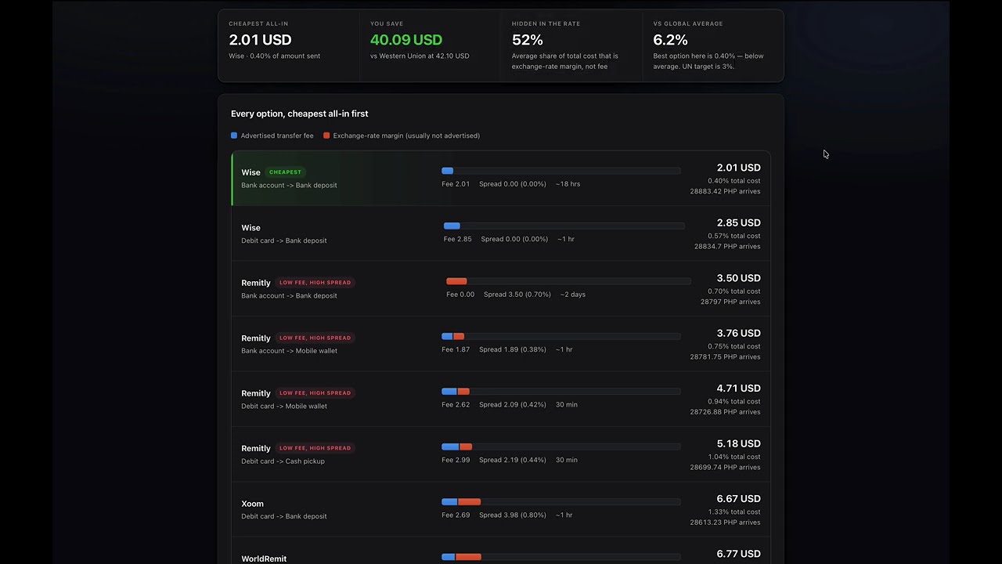
Task: Open the Remitly 'Debit card -> Mobile wallet' option
Action: [x=501, y=399]
